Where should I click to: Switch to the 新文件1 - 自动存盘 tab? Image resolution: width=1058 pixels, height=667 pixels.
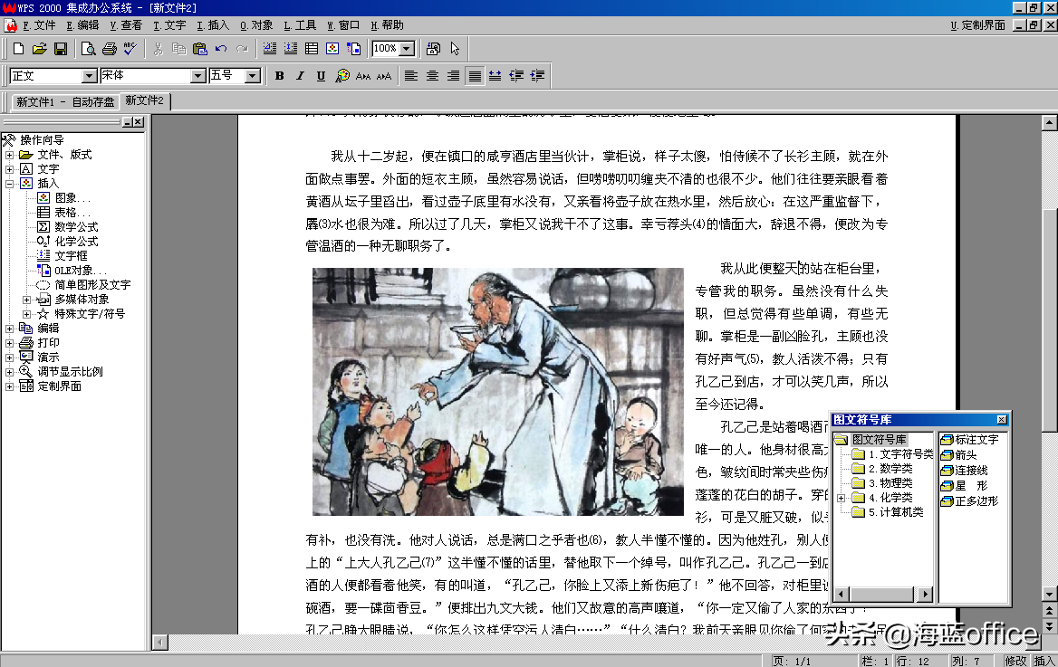coord(65,102)
